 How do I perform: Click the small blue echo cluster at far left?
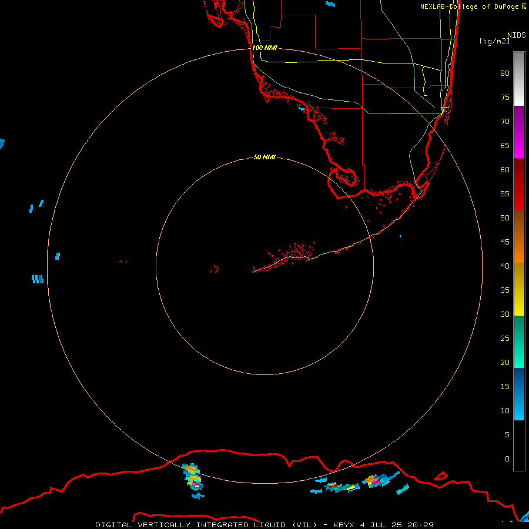tap(38, 279)
